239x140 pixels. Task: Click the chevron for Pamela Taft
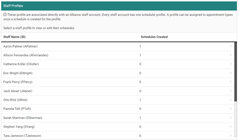point(231,109)
